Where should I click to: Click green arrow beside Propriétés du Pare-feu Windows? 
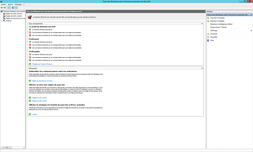pos(30,64)
